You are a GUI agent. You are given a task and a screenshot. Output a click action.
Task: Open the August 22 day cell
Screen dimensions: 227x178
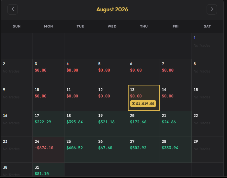click(208, 124)
